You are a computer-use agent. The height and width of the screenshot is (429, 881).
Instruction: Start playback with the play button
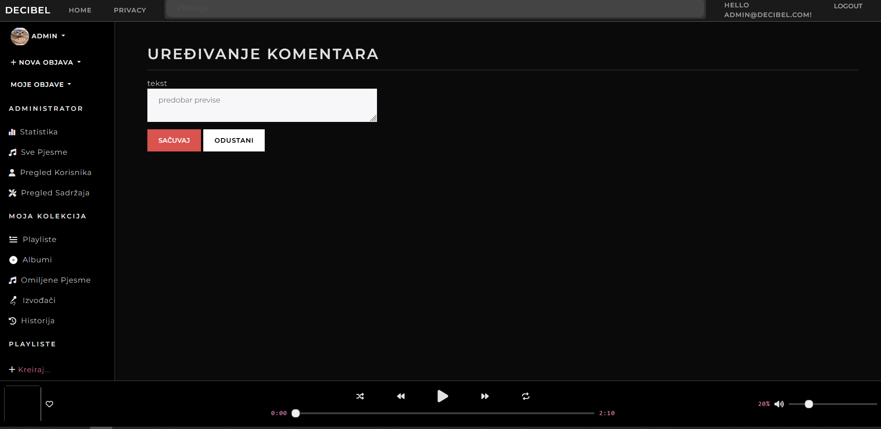pos(442,396)
